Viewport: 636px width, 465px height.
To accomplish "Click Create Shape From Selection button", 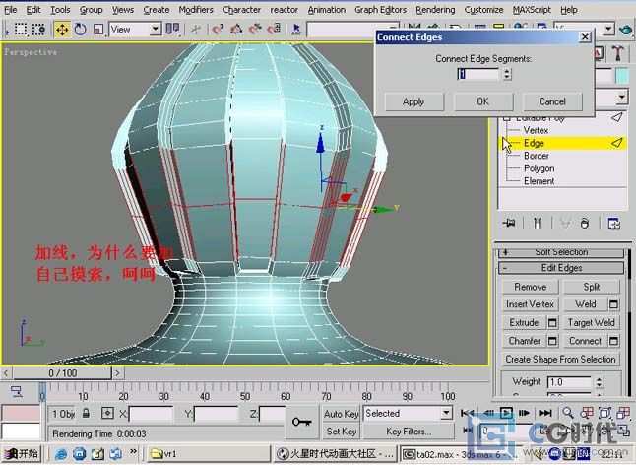I will click(x=561, y=359).
